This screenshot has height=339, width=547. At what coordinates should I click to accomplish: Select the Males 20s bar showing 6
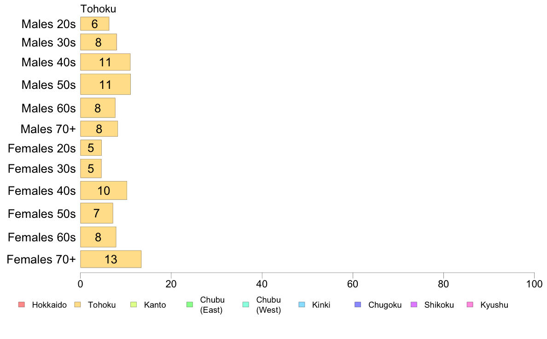coord(94,24)
